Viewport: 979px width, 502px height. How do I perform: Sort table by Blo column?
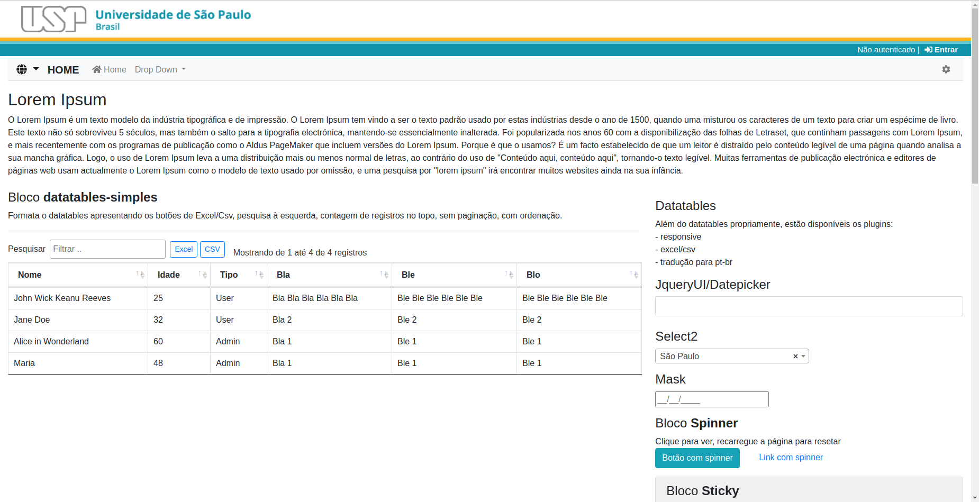pyautogui.click(x=579, y=275)
